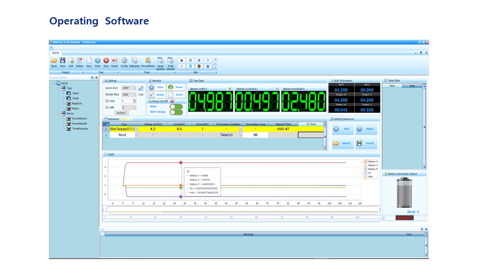Select the Home ribbon tab
Image resolution: width=489 pixels, height=275 pixels.
click(x=56, y=53)
